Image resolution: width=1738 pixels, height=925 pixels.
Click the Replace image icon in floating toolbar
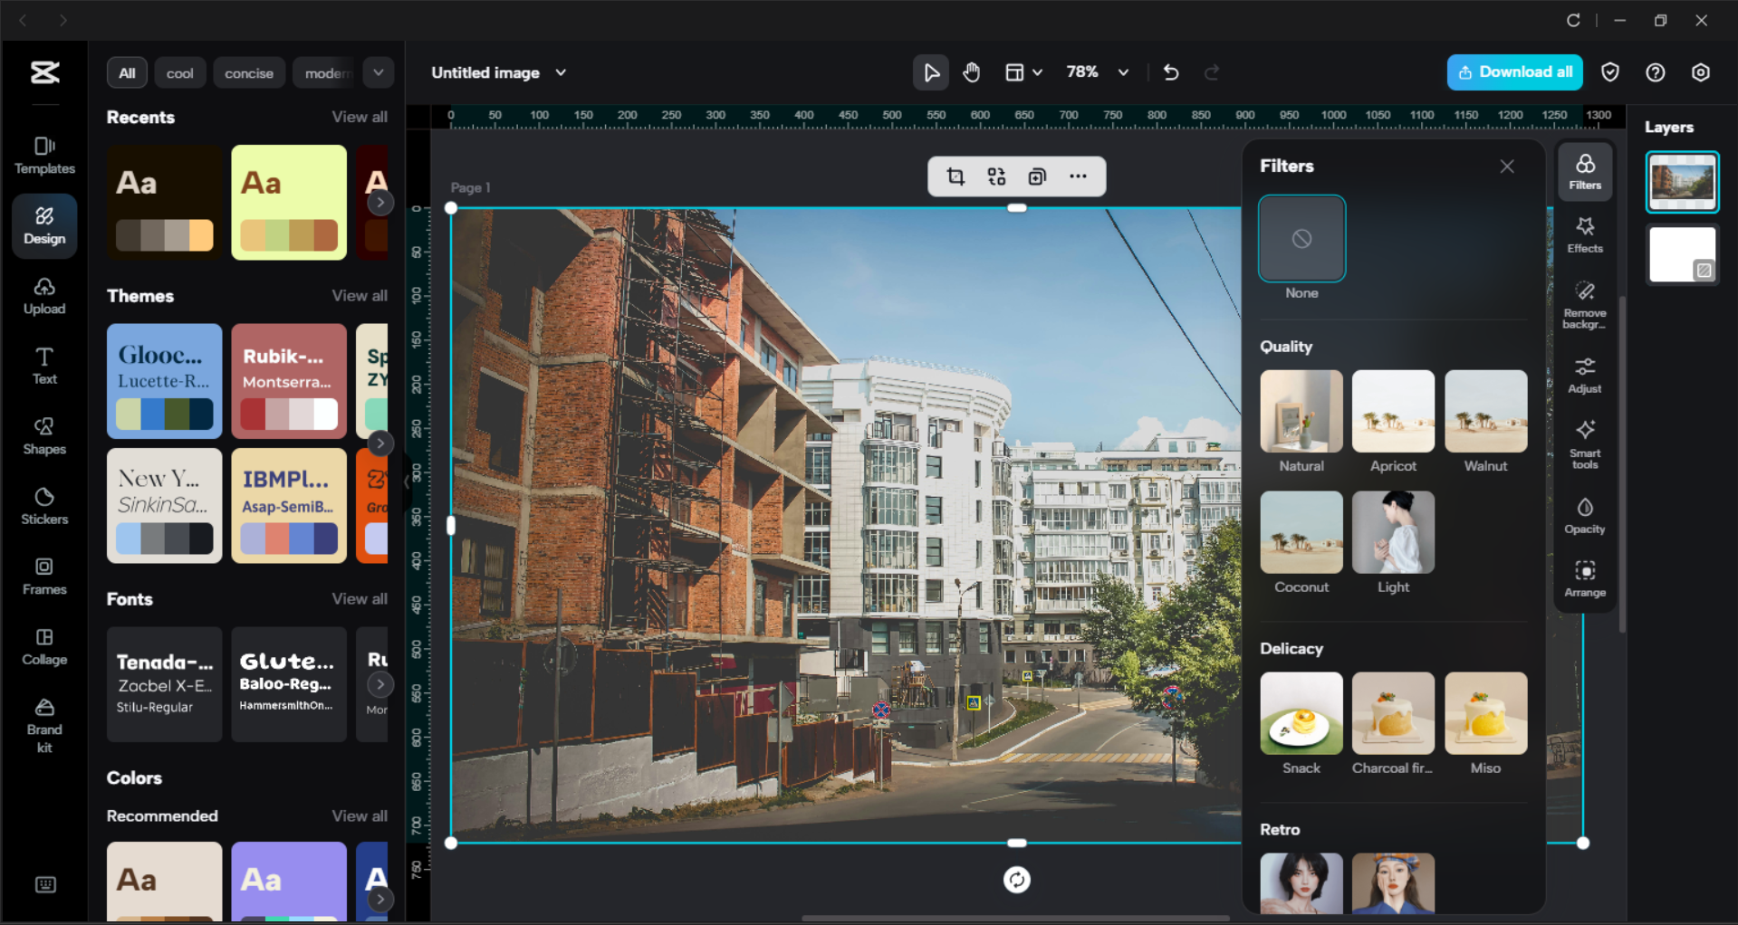pos(996,176)
